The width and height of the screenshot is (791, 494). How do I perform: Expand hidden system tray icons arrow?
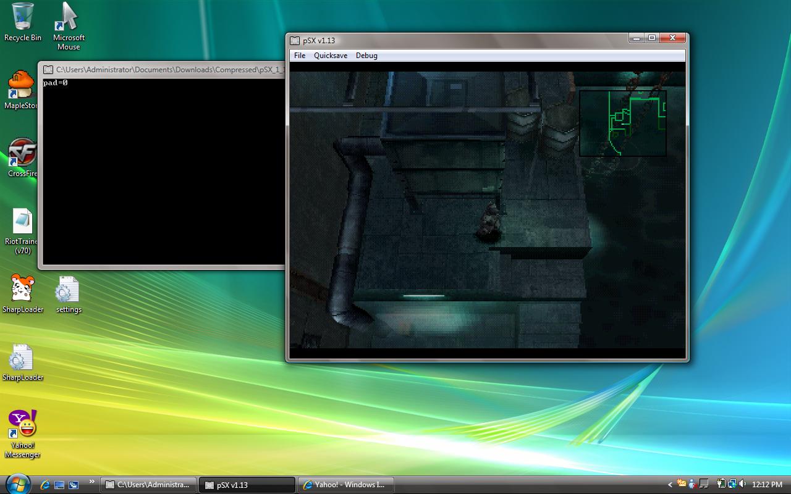tap(670, 485)
